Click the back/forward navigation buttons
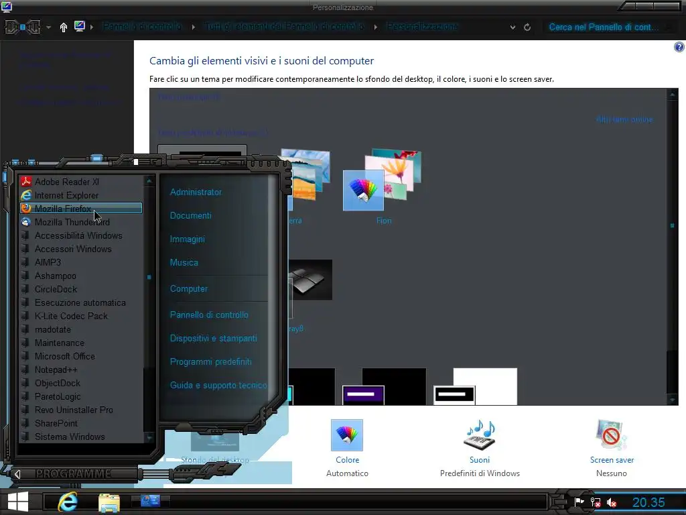 click(23, 27)
